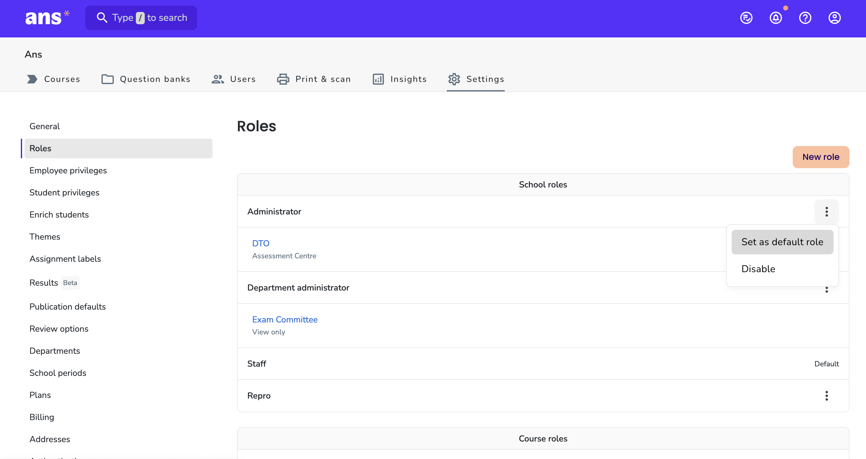The image size is (866, 459).
Task: Open Publication defaults settings
Action: click(x=118, y=307)
